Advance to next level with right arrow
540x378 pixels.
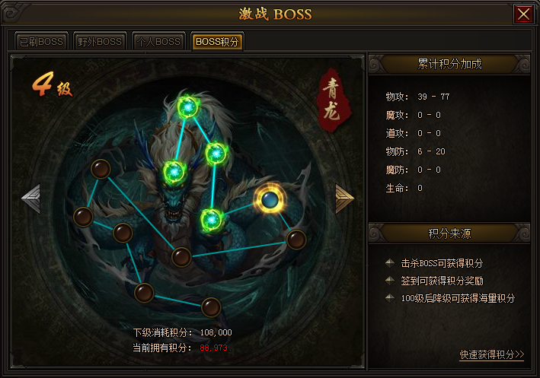tap(345, 199)
